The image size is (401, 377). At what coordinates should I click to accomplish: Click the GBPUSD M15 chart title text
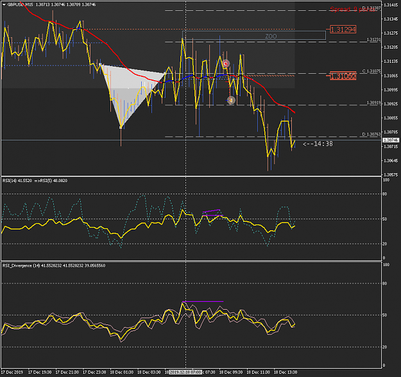(x=20, y=4)
